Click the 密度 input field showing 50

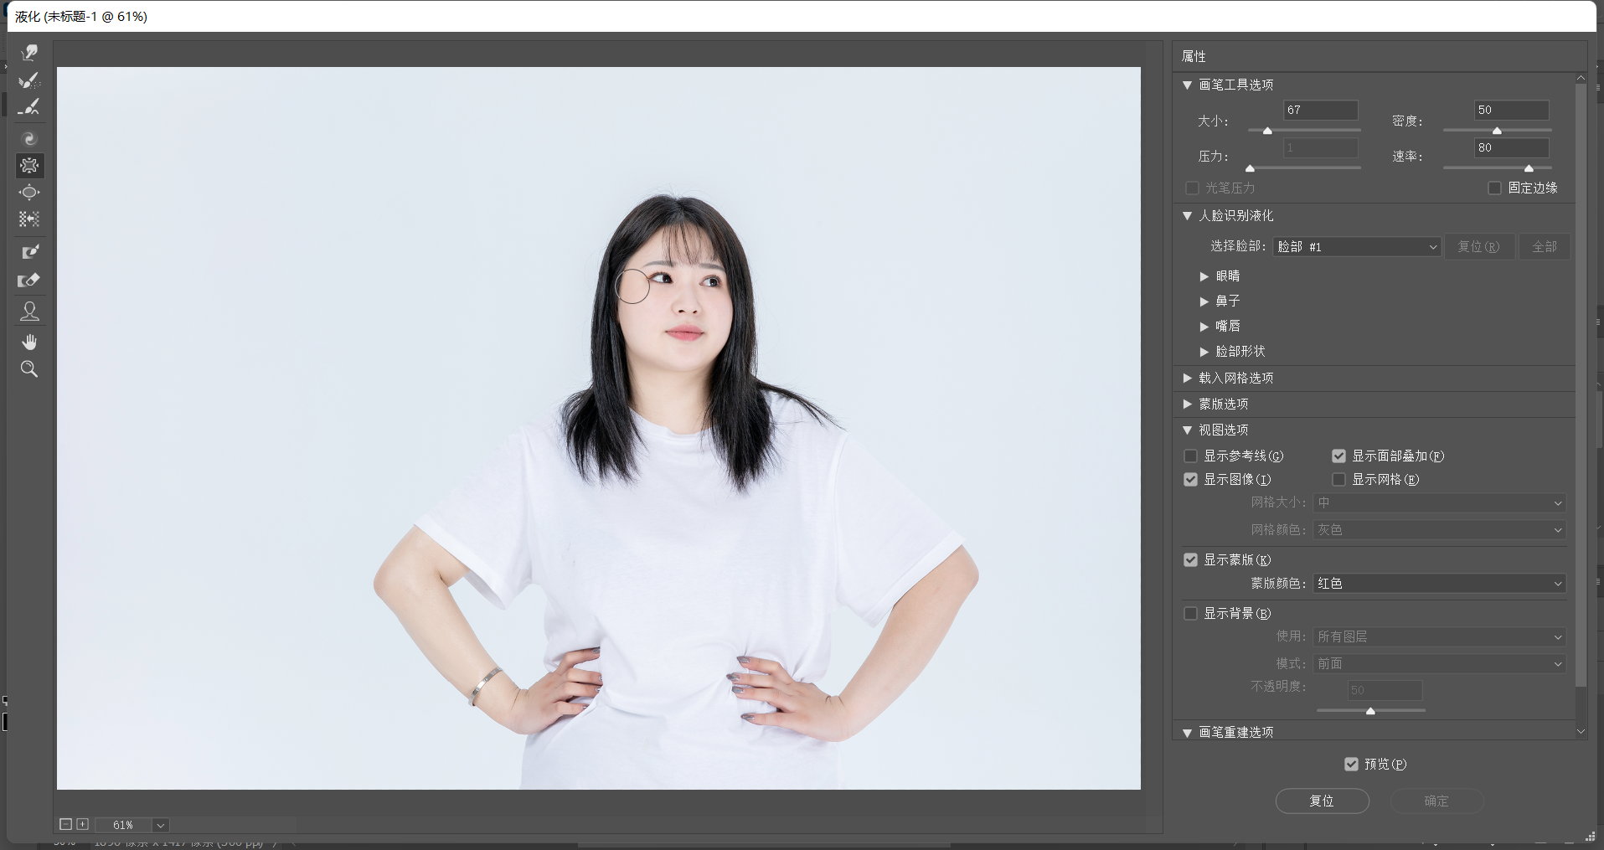1512,110
